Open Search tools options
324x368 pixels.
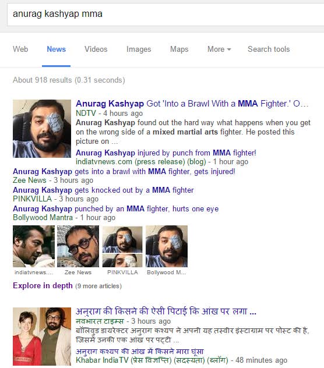[x=269, y=49]
